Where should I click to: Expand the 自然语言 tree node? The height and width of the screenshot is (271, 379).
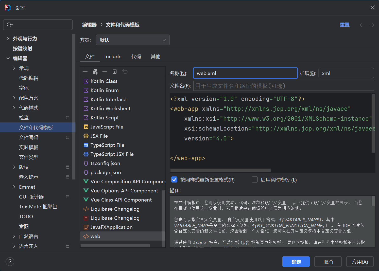[x=14, y=236]
